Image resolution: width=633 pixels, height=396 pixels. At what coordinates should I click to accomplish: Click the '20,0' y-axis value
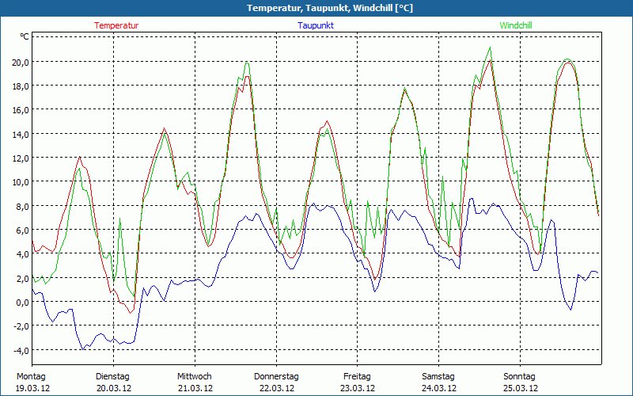[x=21, y=63]
